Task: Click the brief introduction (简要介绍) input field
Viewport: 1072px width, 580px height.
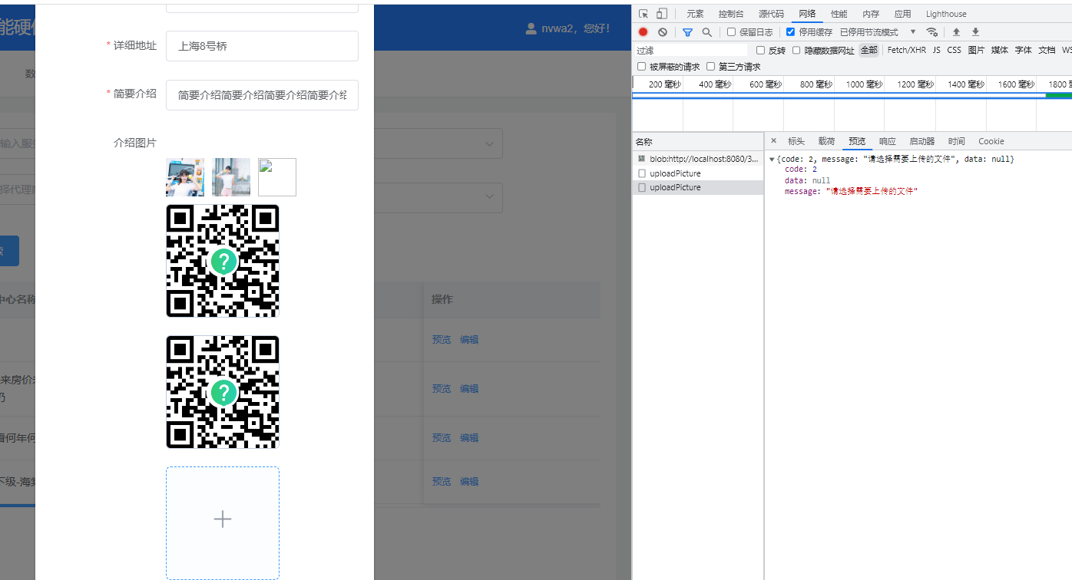Action: (262, 95)
